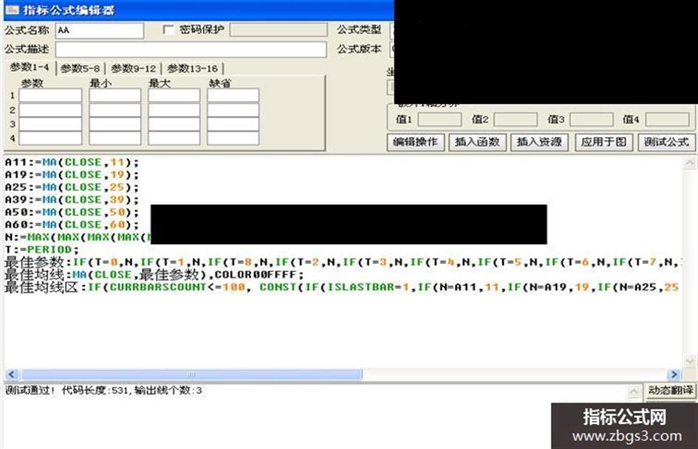Click the code editor scroll up arrow
698x449 pixels.
point(689,163)
